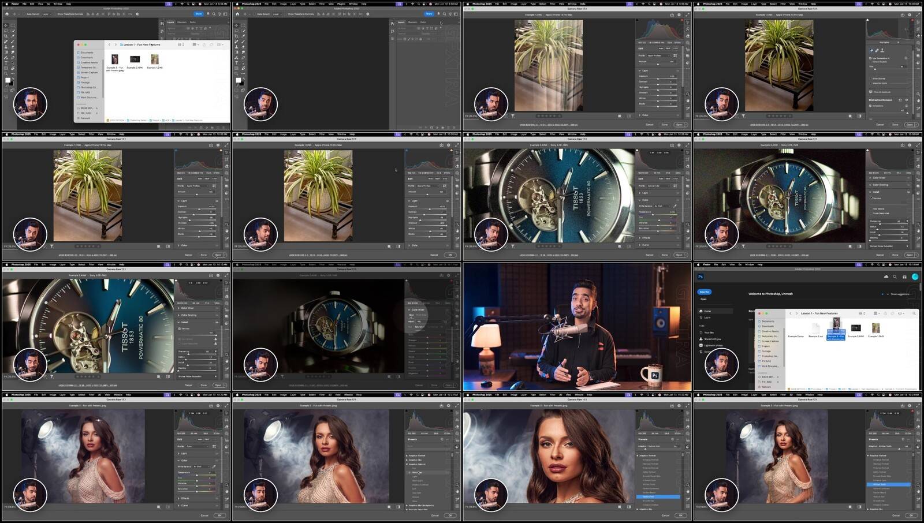924x523 pixels.
Task: Open Auto-Select Layer dropdown in Finder-free Photoshop workspace
Action: pyautogui.click(x=277, y=14)
